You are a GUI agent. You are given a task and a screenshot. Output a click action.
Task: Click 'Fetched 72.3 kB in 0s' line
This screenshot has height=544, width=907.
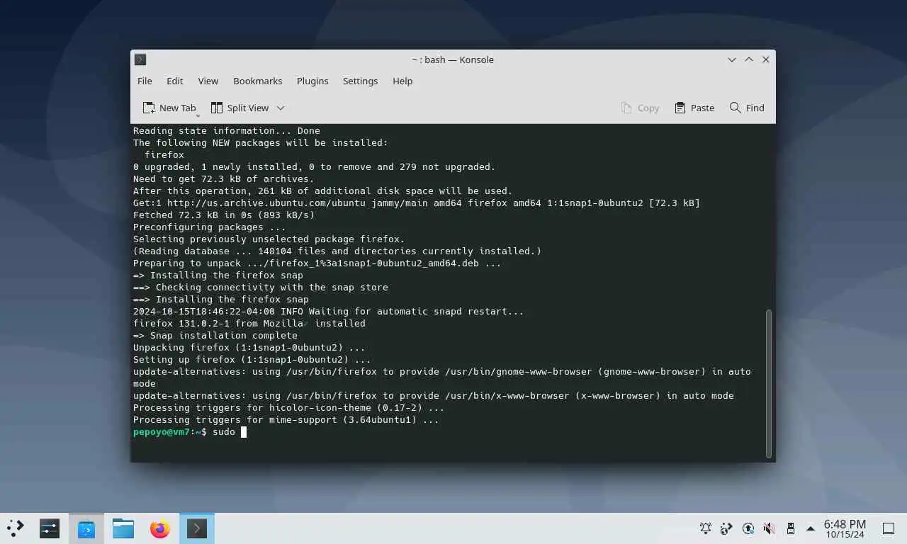point(224,215)
